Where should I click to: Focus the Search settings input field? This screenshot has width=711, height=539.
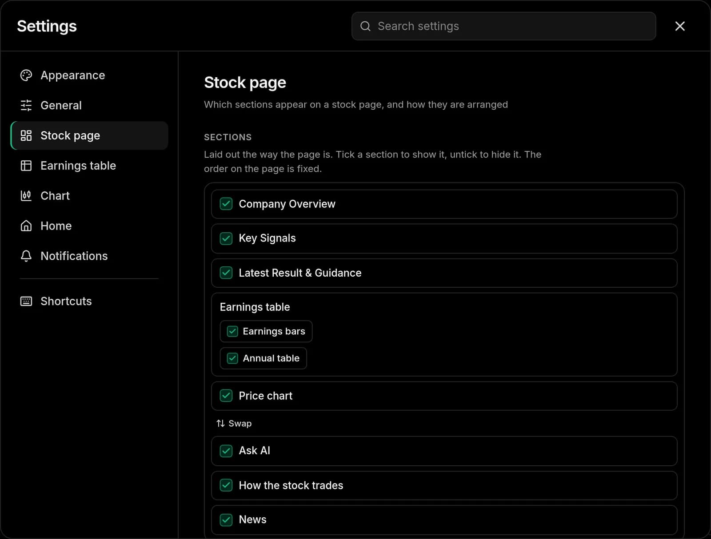[503, 26]
